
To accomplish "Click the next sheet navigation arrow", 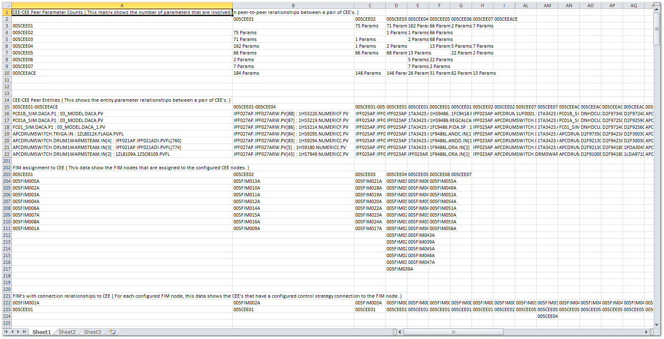I will tap(18, 332).
